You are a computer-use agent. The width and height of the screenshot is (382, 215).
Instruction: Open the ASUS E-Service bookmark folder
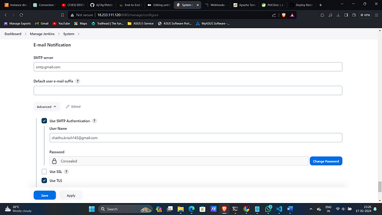(x=141, y=23)
